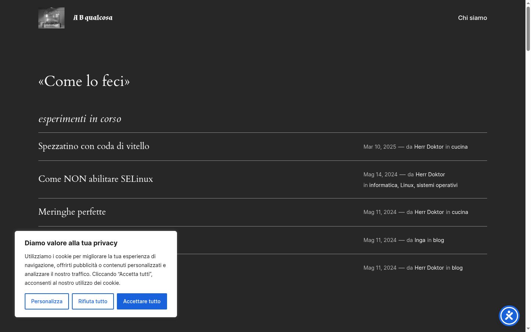Open the Come NON abilitare SELinux post
531x332 pixels.
[x=96, y=179]
